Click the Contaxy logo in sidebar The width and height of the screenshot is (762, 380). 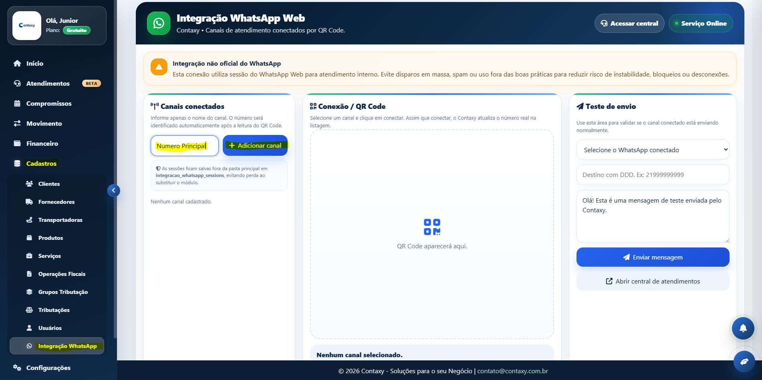(x=27, y=25)
